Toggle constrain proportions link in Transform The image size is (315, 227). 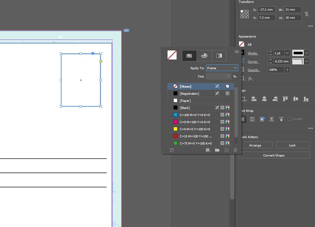[306, 14]
